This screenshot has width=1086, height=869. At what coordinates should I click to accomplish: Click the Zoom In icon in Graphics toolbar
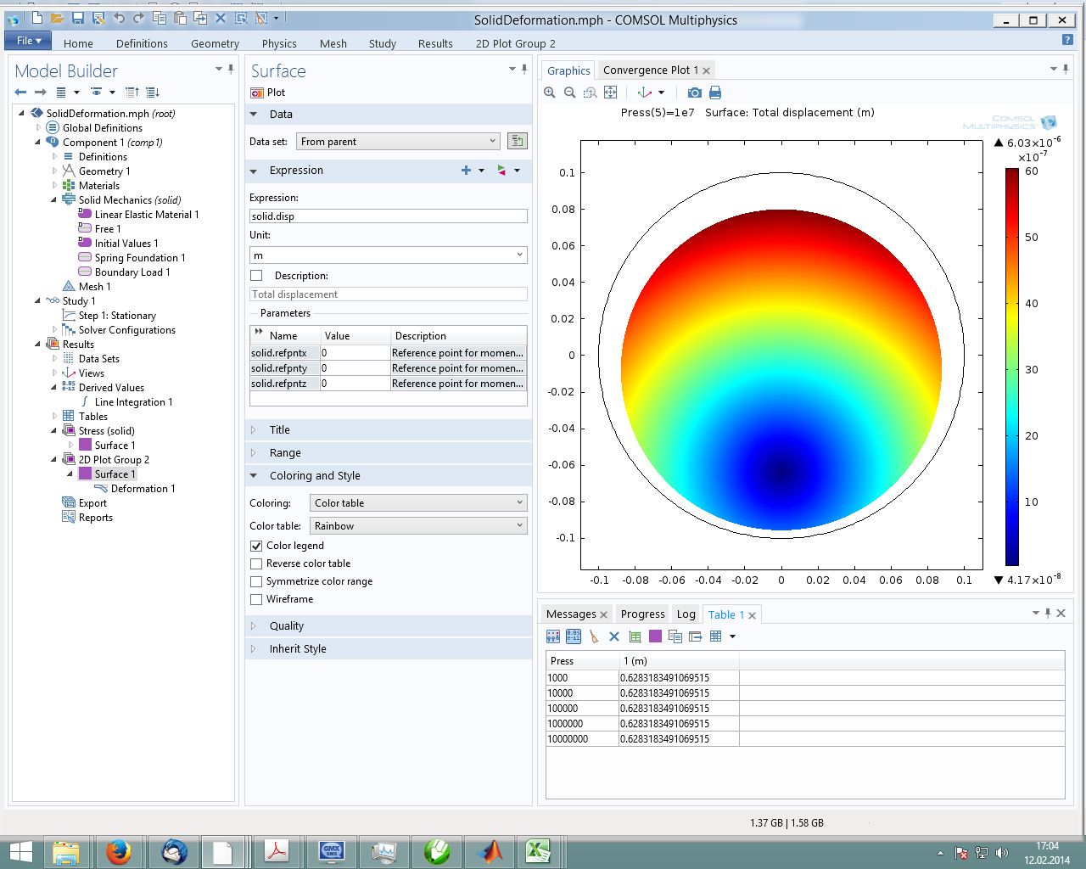pos(550,93)
